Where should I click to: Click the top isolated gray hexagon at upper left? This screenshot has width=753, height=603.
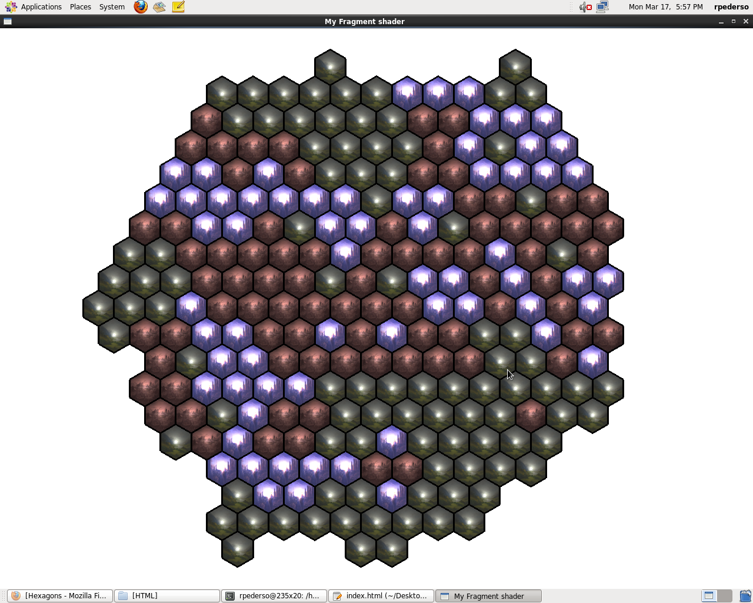coord(330,67)
